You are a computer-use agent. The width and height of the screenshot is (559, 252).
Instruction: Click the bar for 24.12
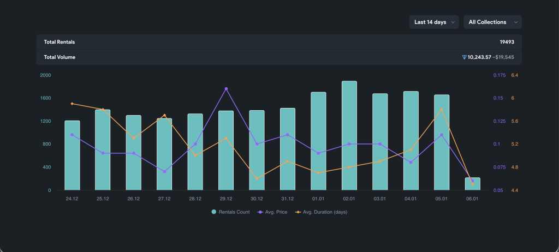(72, 155)
